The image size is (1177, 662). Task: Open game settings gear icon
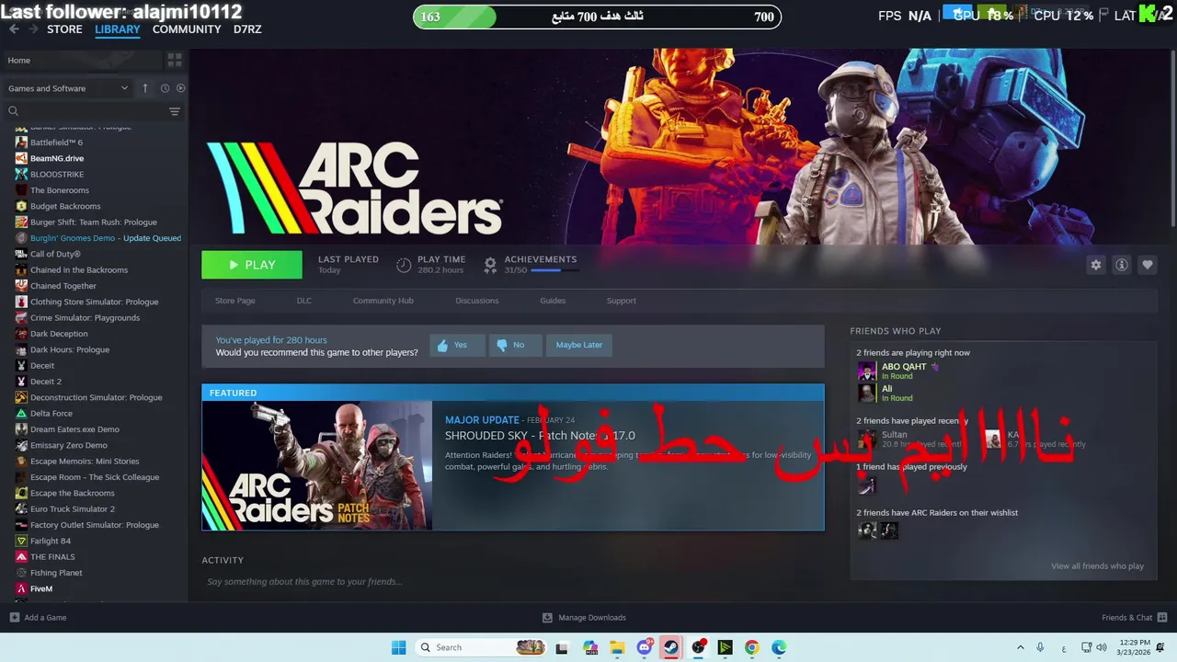pyautogui.click(x=1095, y=265)
